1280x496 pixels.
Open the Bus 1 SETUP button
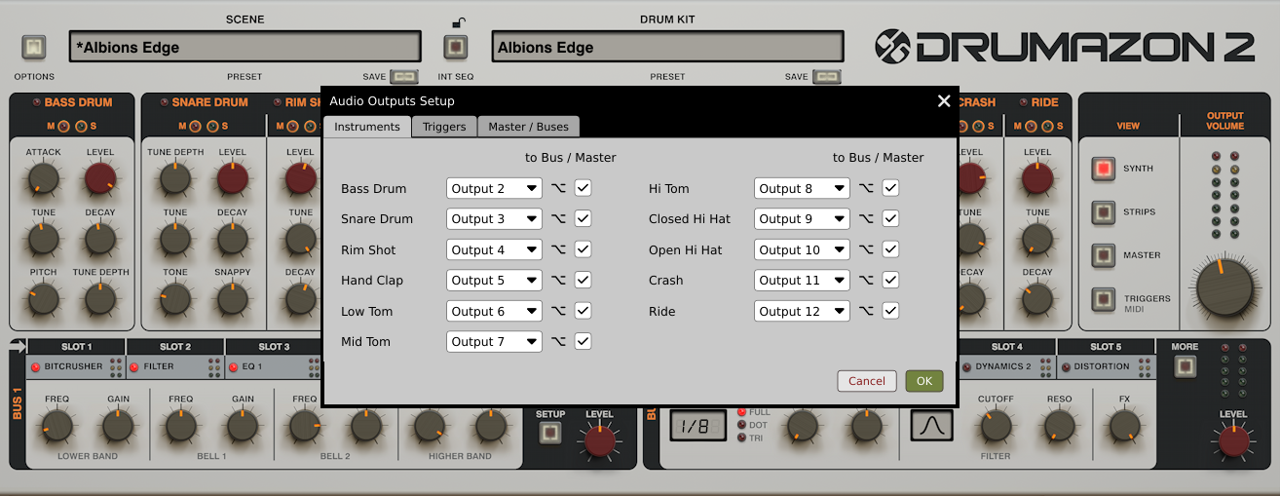(549, 434)
